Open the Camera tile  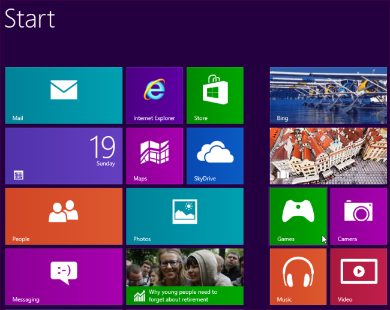pyautogui.click(x=359, y=216)
